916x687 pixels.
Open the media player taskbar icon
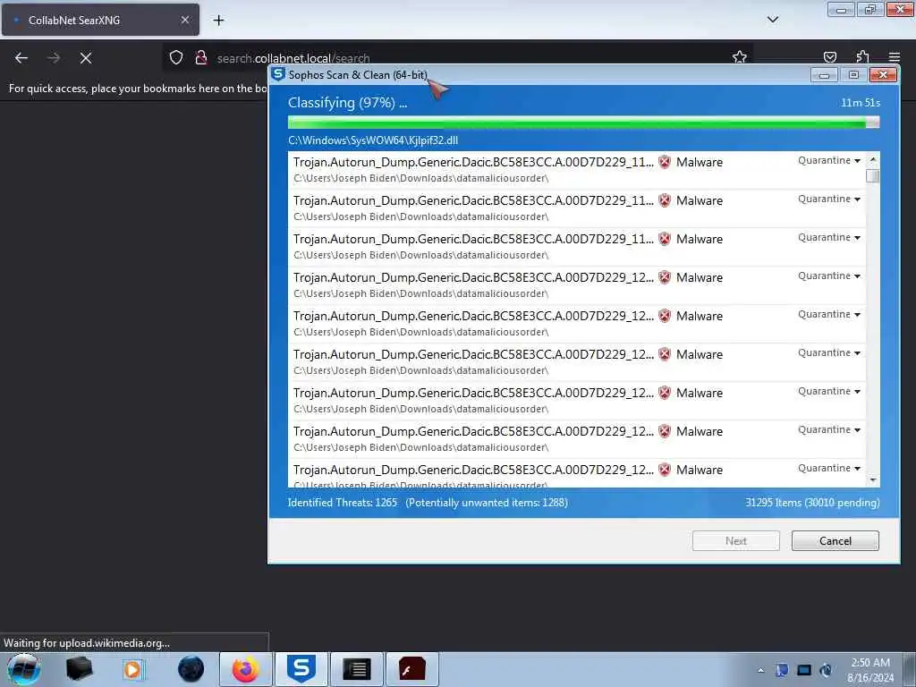[x=132, y=669]
